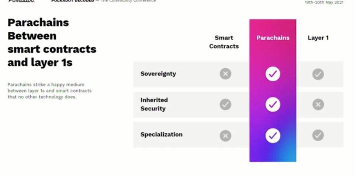This screenshot has height=177, width=354.
Task: Click the Inherited Security checkmark under Parachains
Action: coord(273,105)
